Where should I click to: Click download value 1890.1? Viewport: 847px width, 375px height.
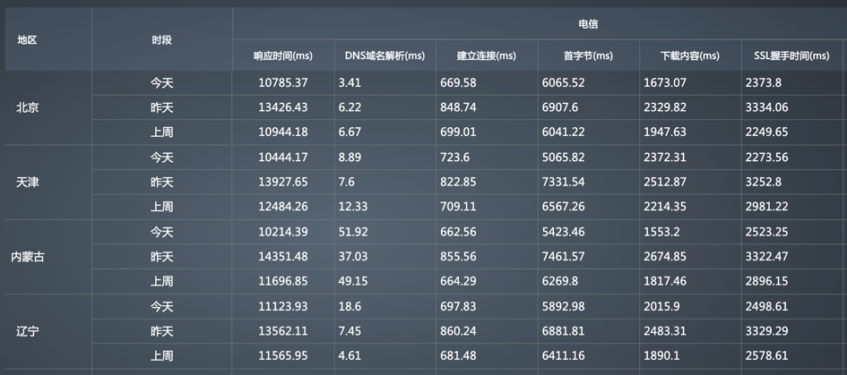point(661,355)
